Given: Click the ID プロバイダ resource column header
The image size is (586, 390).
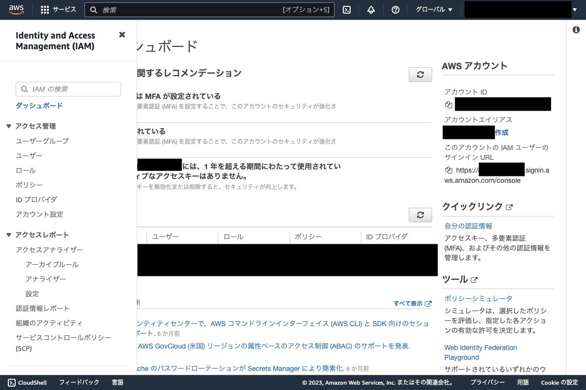Looking at the screenshot, I should click(x=387, y=237).
